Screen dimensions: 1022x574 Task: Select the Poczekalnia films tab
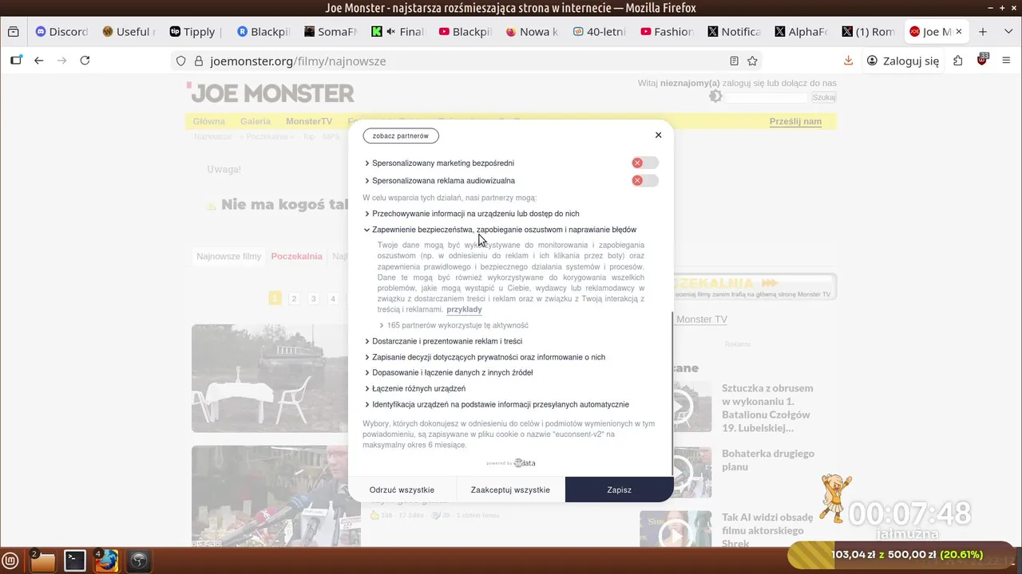[296, 257]
